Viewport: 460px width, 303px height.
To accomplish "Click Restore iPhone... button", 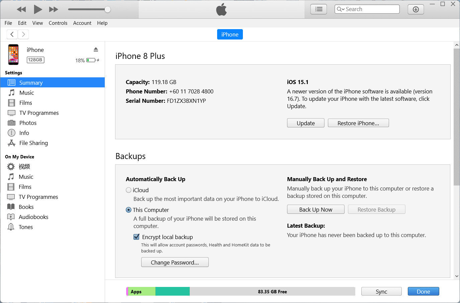I will point(358,123).
